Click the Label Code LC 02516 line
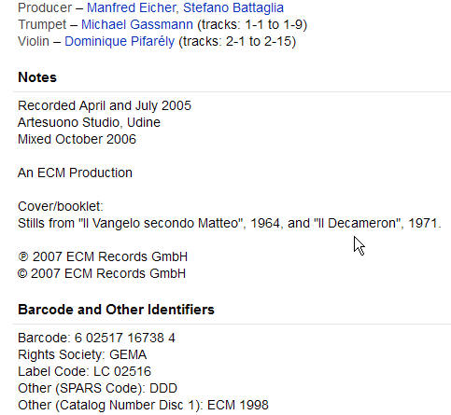451x415 pixels. pyautogui.click(x=84, y=371)
